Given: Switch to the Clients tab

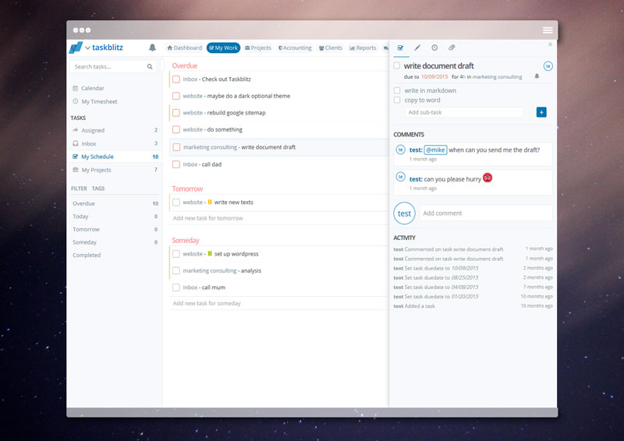Looking at the screenshot, I should click(x=330, y=48).
